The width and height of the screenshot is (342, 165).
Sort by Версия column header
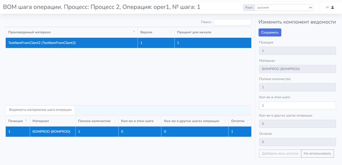click(x=156, y=32)
